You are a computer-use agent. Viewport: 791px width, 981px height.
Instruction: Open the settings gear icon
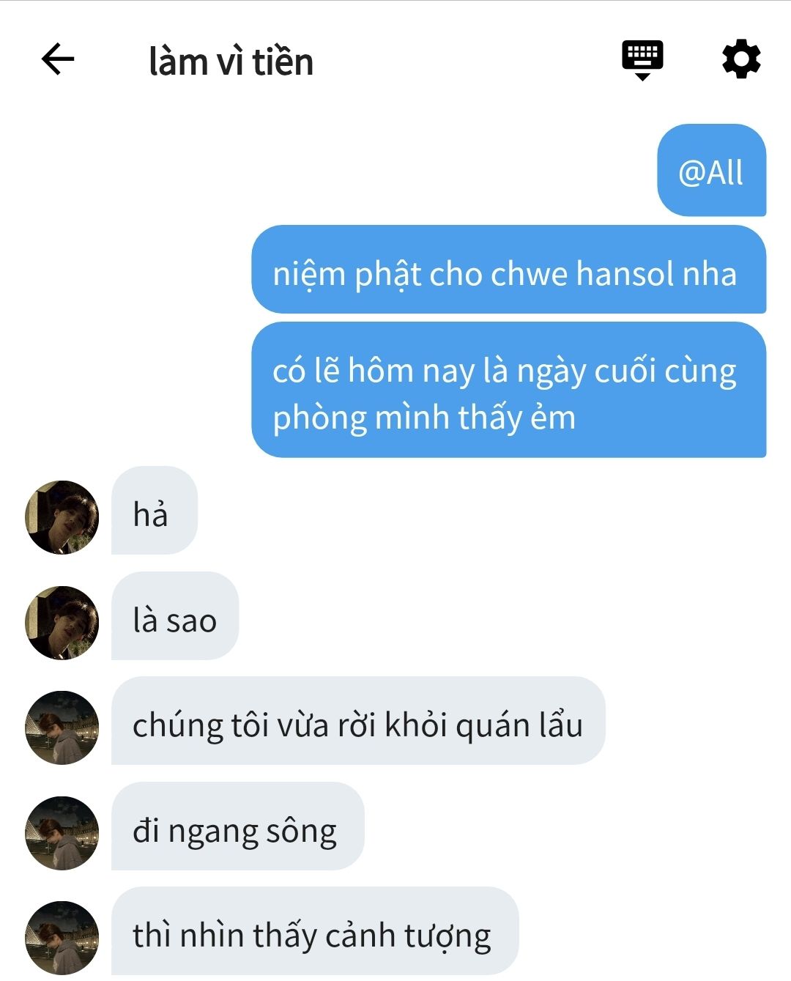point(741,59)
